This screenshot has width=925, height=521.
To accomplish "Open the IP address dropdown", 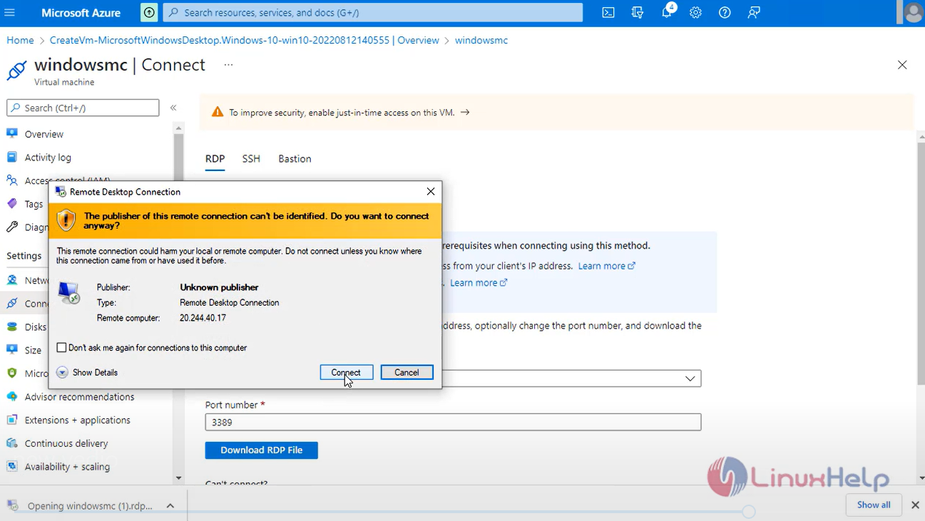I will coord(690,378).
